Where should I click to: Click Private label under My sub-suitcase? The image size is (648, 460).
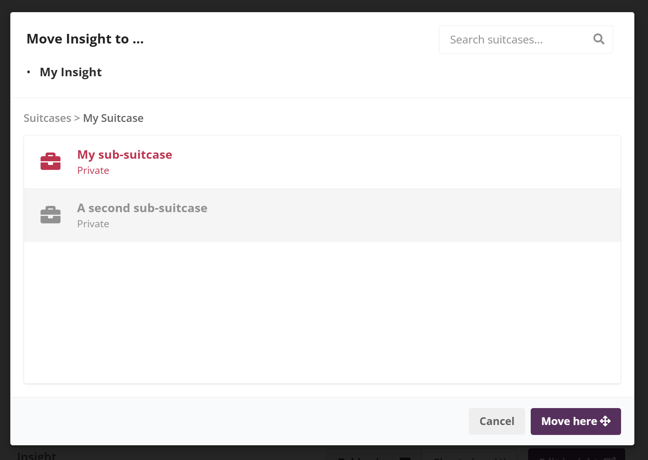tap(93, 171)
